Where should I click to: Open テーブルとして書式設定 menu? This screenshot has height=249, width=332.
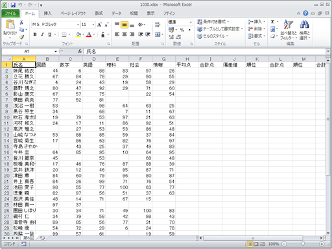(x=220, y=29)
